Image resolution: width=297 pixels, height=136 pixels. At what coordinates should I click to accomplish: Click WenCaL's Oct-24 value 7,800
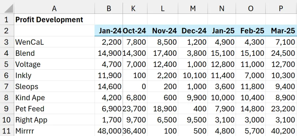[x=135, y=42]
